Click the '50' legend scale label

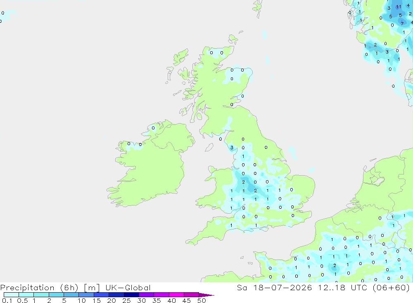tap(202, 301)
